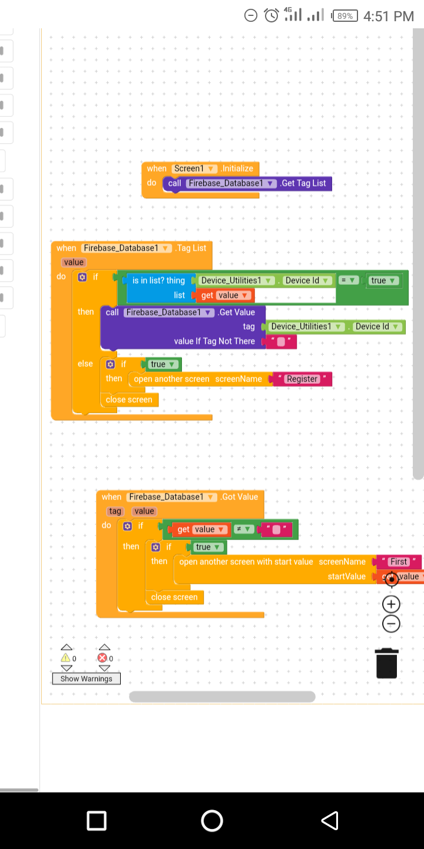The image size is (424, 849).
Task: Click the yellow warning triangle icon
Action: pos(66,658)
